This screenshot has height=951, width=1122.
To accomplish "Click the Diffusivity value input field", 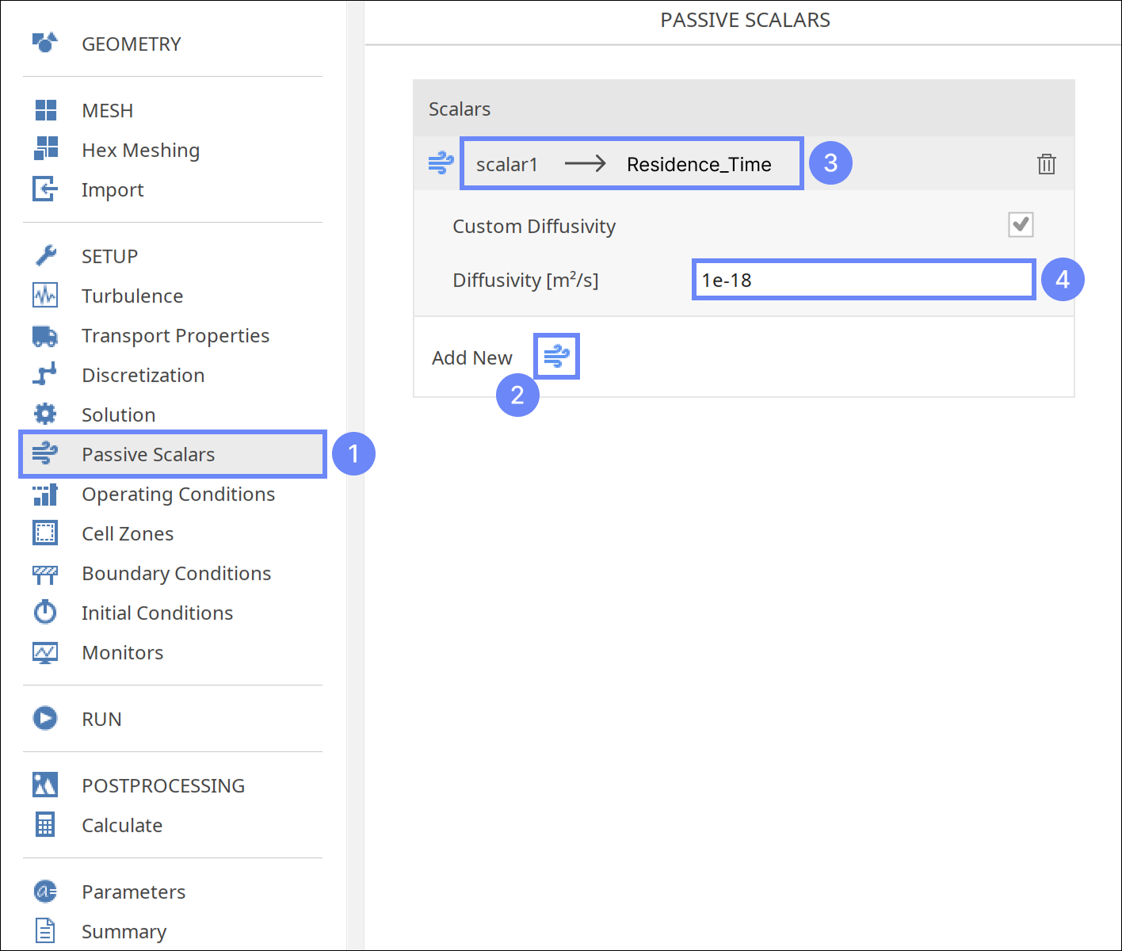I will 863,280.
